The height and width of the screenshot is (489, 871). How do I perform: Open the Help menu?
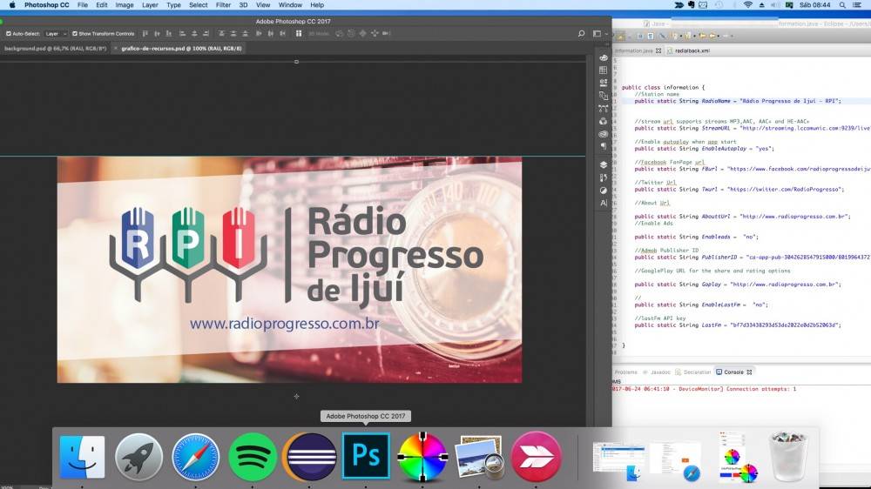click(x=317, y=5)
